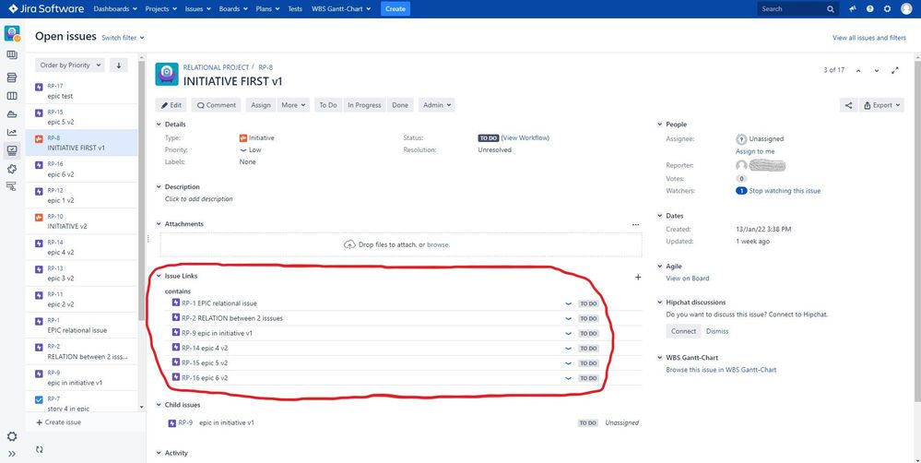Viewport: 921px width, 463px height.
Task: Open the Dashboards menu
Action: tap(115, 9)
